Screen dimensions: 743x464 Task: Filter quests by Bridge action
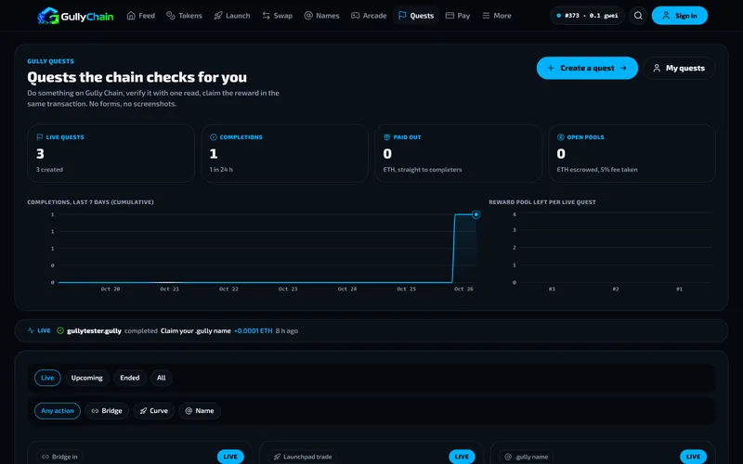pyautogui.click(x=107, y=411)
